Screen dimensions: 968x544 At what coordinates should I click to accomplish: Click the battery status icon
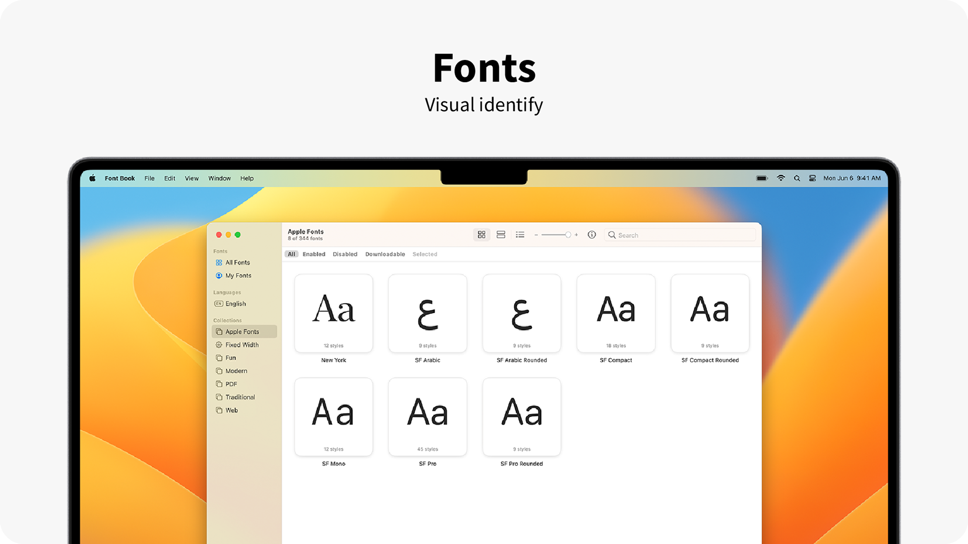(x=762, y=178)
